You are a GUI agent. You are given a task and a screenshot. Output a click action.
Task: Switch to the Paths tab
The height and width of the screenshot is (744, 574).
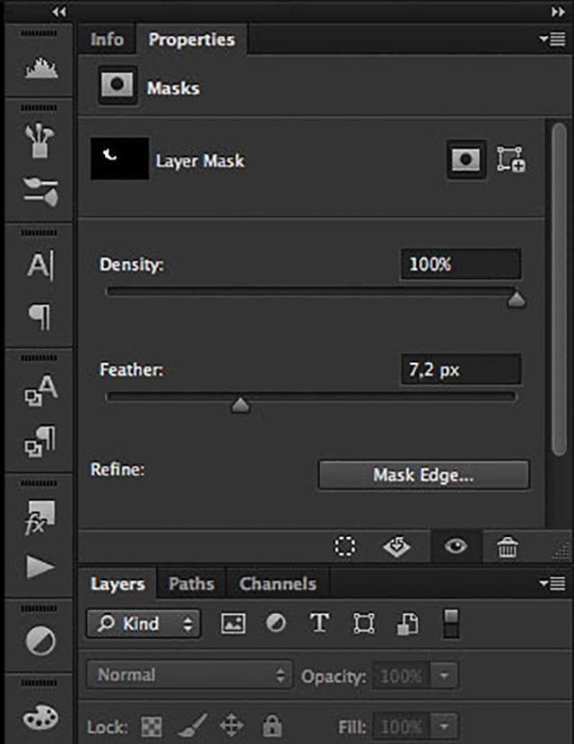click(191, 584)
